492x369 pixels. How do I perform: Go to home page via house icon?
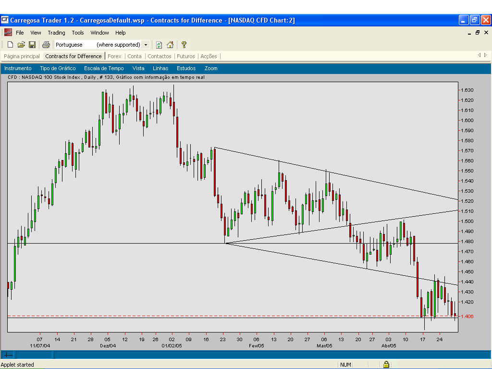tap(170, 45)
